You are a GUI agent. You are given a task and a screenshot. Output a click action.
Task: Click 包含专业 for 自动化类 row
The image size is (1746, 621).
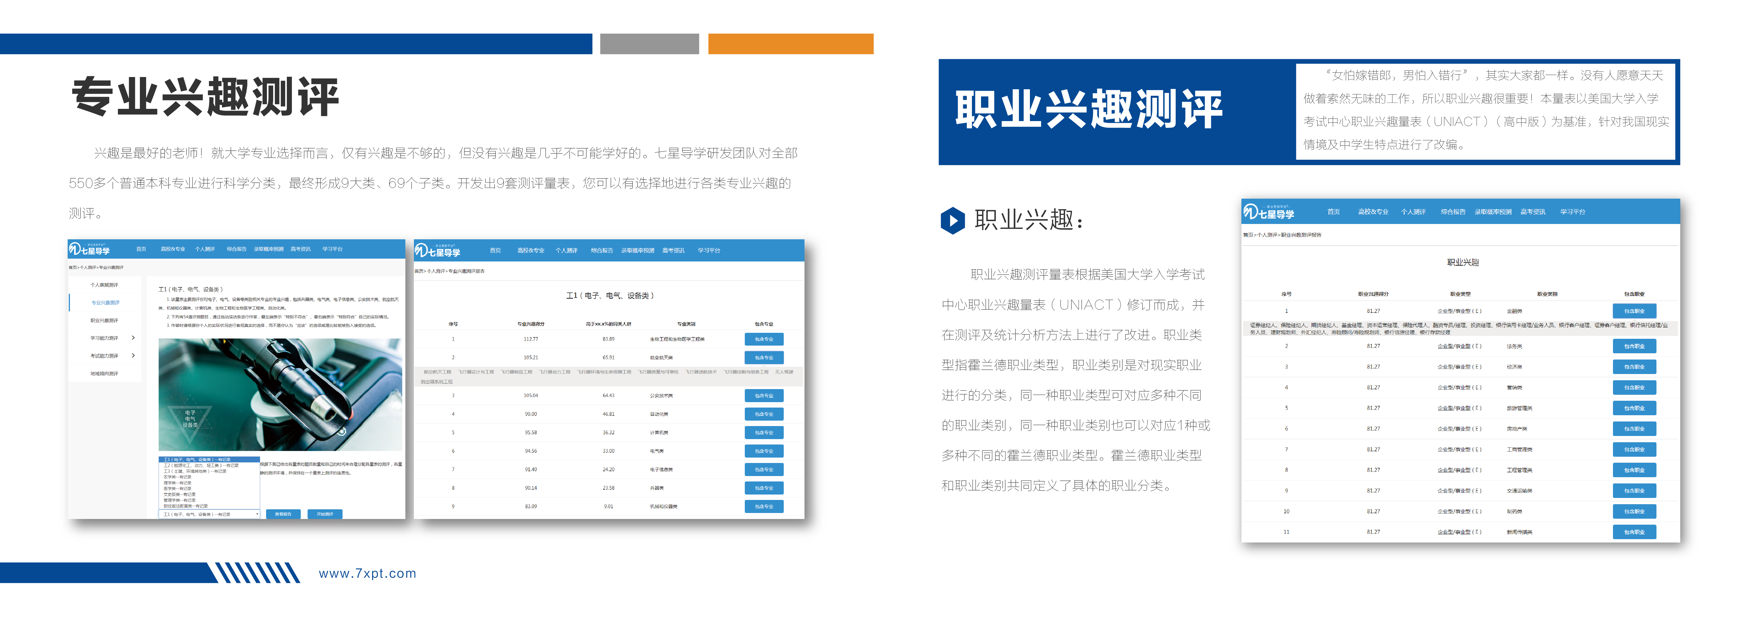pyautogui.click(x=764, y=414)
